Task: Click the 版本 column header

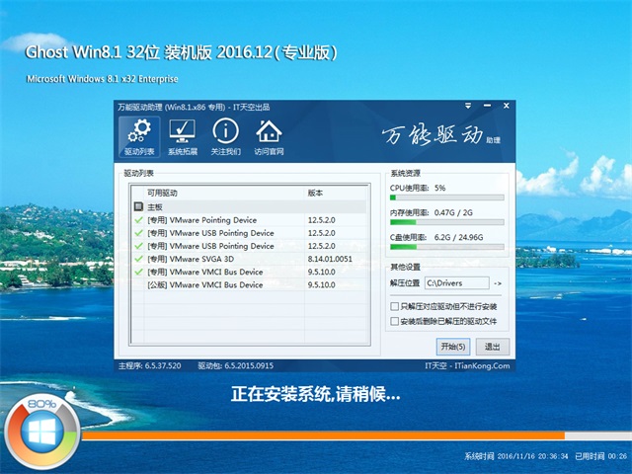Action: tap(316, 193)
